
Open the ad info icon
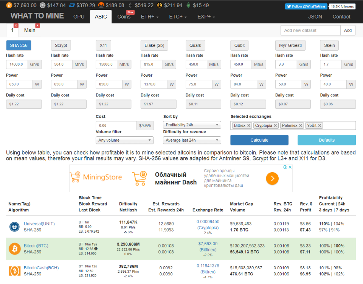coord(285,167)
